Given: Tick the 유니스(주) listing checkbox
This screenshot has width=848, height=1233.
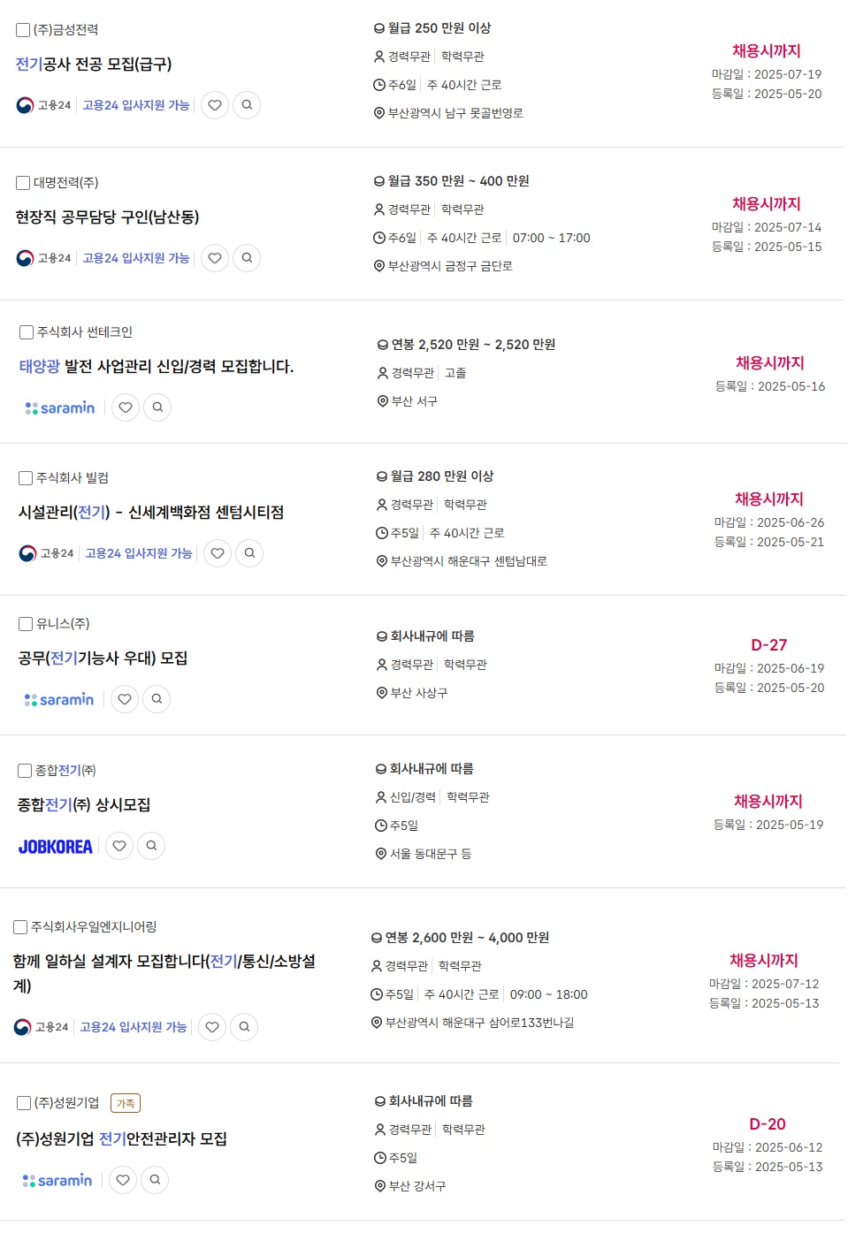Looking at the screenshot, I should pos(26,624).
